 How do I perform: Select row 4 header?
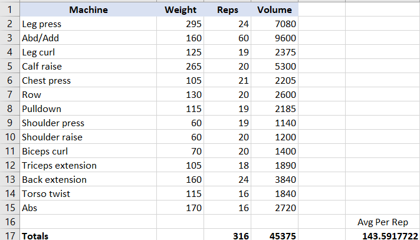[10, 52]
